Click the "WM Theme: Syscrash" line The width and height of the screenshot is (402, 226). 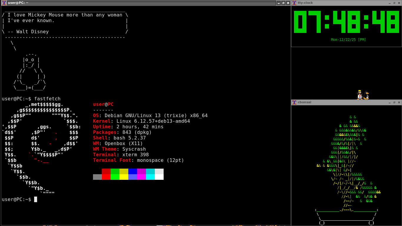[119, 149]
